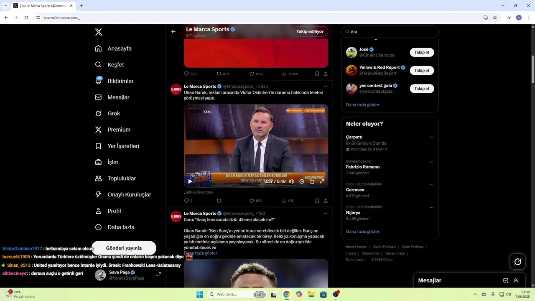Image resolution: width=535 pixels, height=301 pixels.
Task: Expand the Mesajlar drawer
Action: click(516, 281)
